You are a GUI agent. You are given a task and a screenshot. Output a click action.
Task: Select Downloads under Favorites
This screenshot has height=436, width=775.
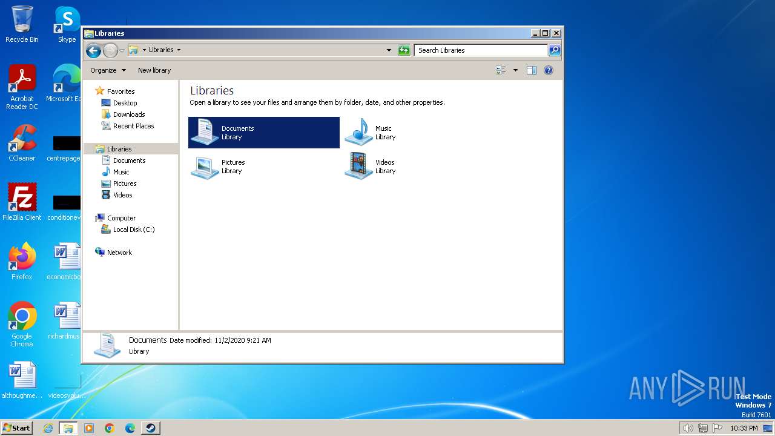(129, 114)
